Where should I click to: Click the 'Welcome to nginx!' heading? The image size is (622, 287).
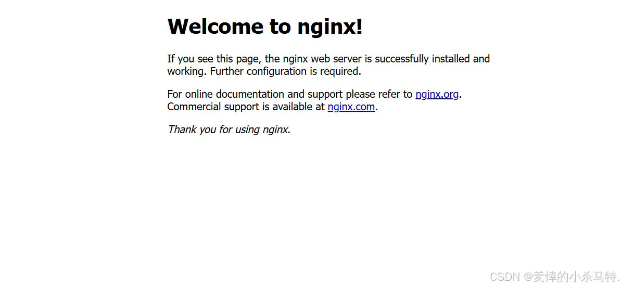point(265,27)
